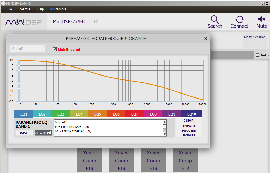Click the rightmost FIR block
Image resolution: width=270 pixels, height=173 pixels.
pos(185,169)
